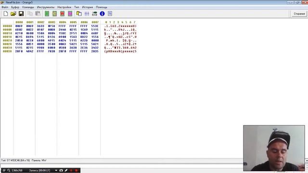This screenshot has width=308, height=173.
Task: Select hex cell 3500 in row 00028
Action: point(51,44)
